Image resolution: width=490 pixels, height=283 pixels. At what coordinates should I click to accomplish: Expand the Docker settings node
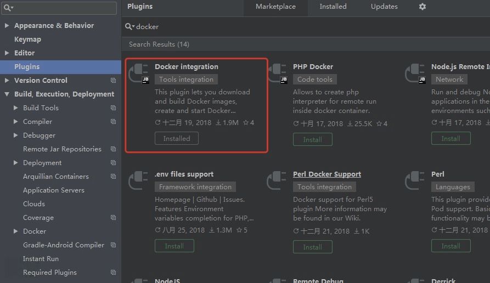16,231
